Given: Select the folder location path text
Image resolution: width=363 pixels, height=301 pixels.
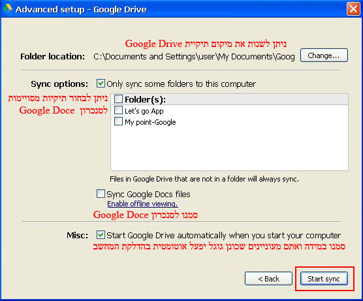Looking at the screenshot, I should pyautogui.click(x=194, y=57).
